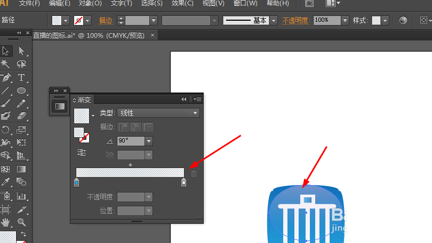Select the Symbol Sprayer tool
This screenshot has height=243, width=432.
(5, 196)
